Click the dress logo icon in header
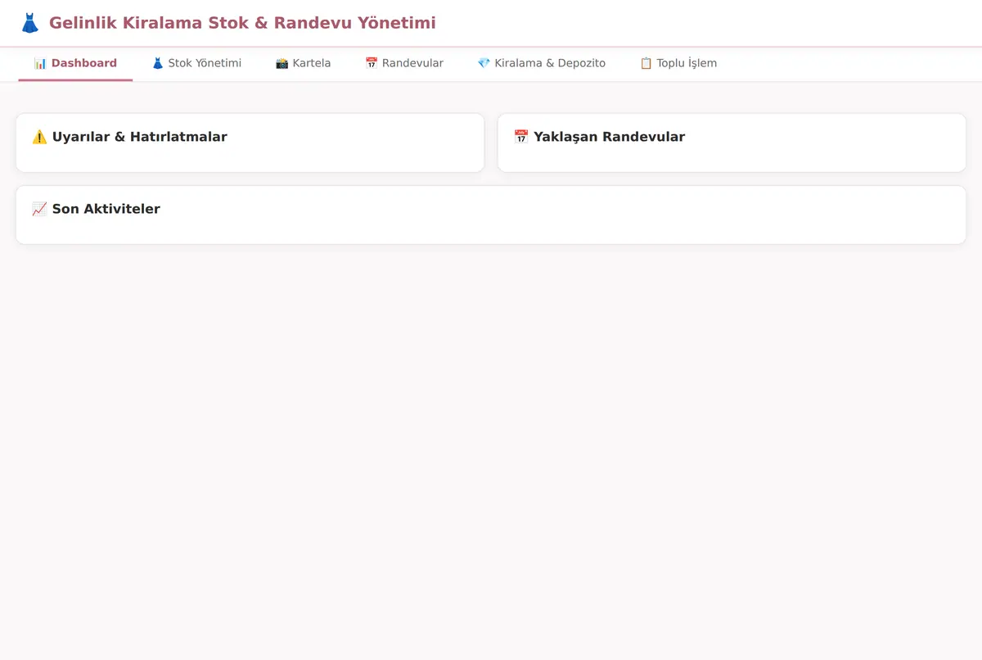 point(29,23)
